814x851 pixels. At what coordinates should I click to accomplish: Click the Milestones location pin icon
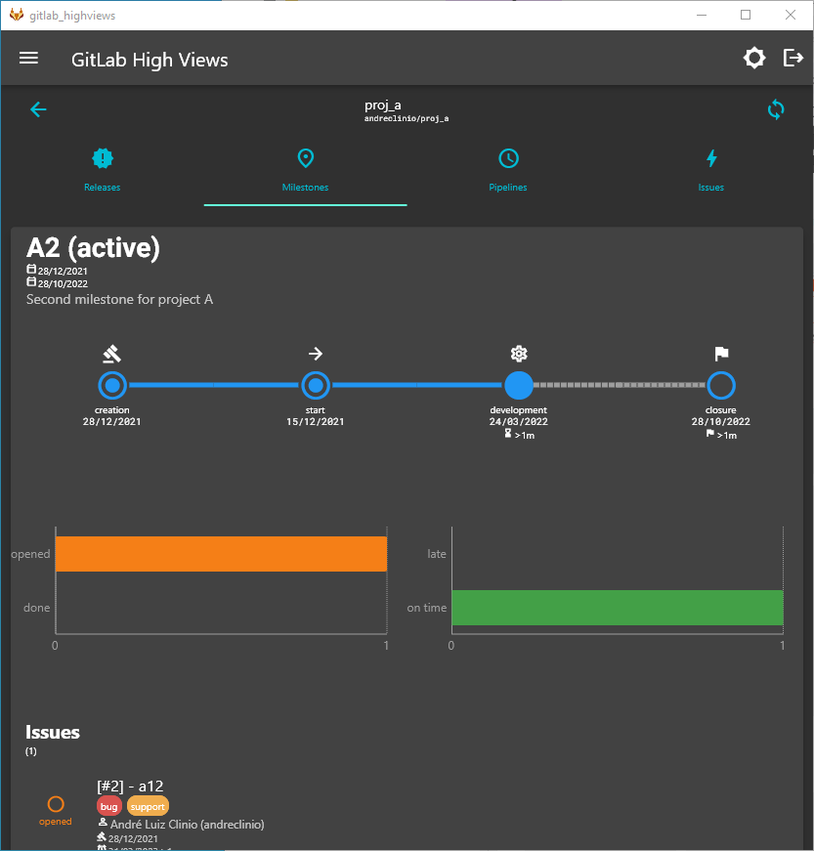(x=306, y=158)
